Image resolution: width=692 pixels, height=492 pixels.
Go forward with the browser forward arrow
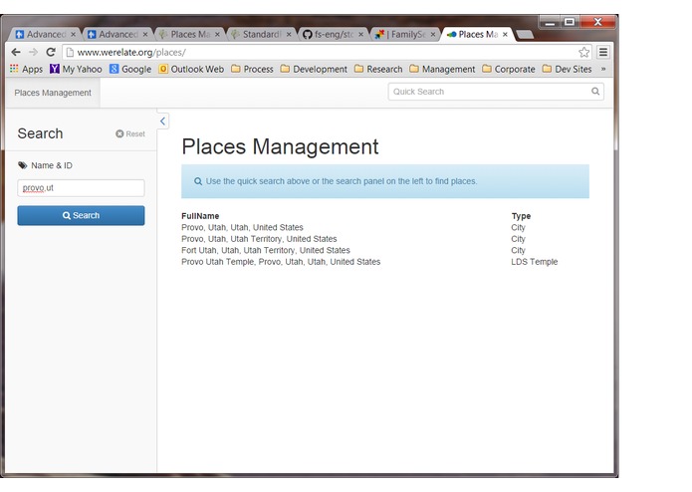click(33, 52)
